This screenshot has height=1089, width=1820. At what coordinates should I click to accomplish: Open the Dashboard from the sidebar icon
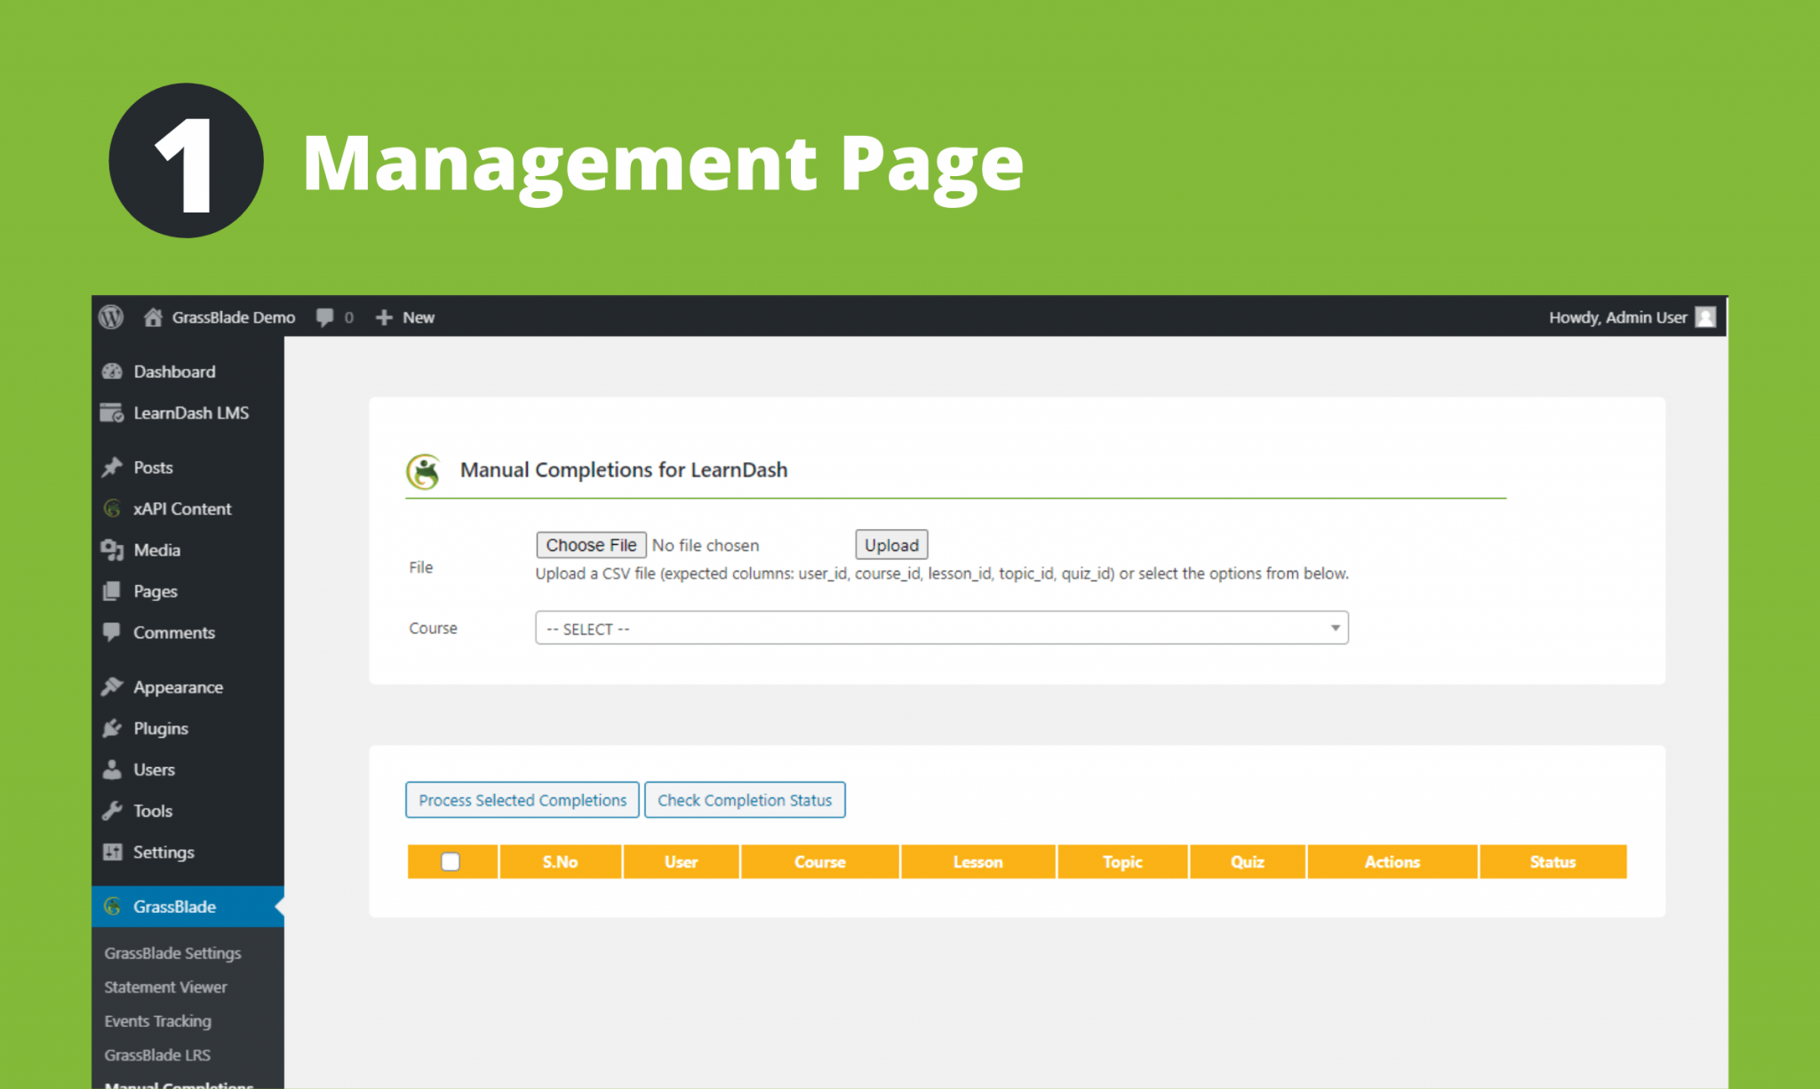[114, 371]
